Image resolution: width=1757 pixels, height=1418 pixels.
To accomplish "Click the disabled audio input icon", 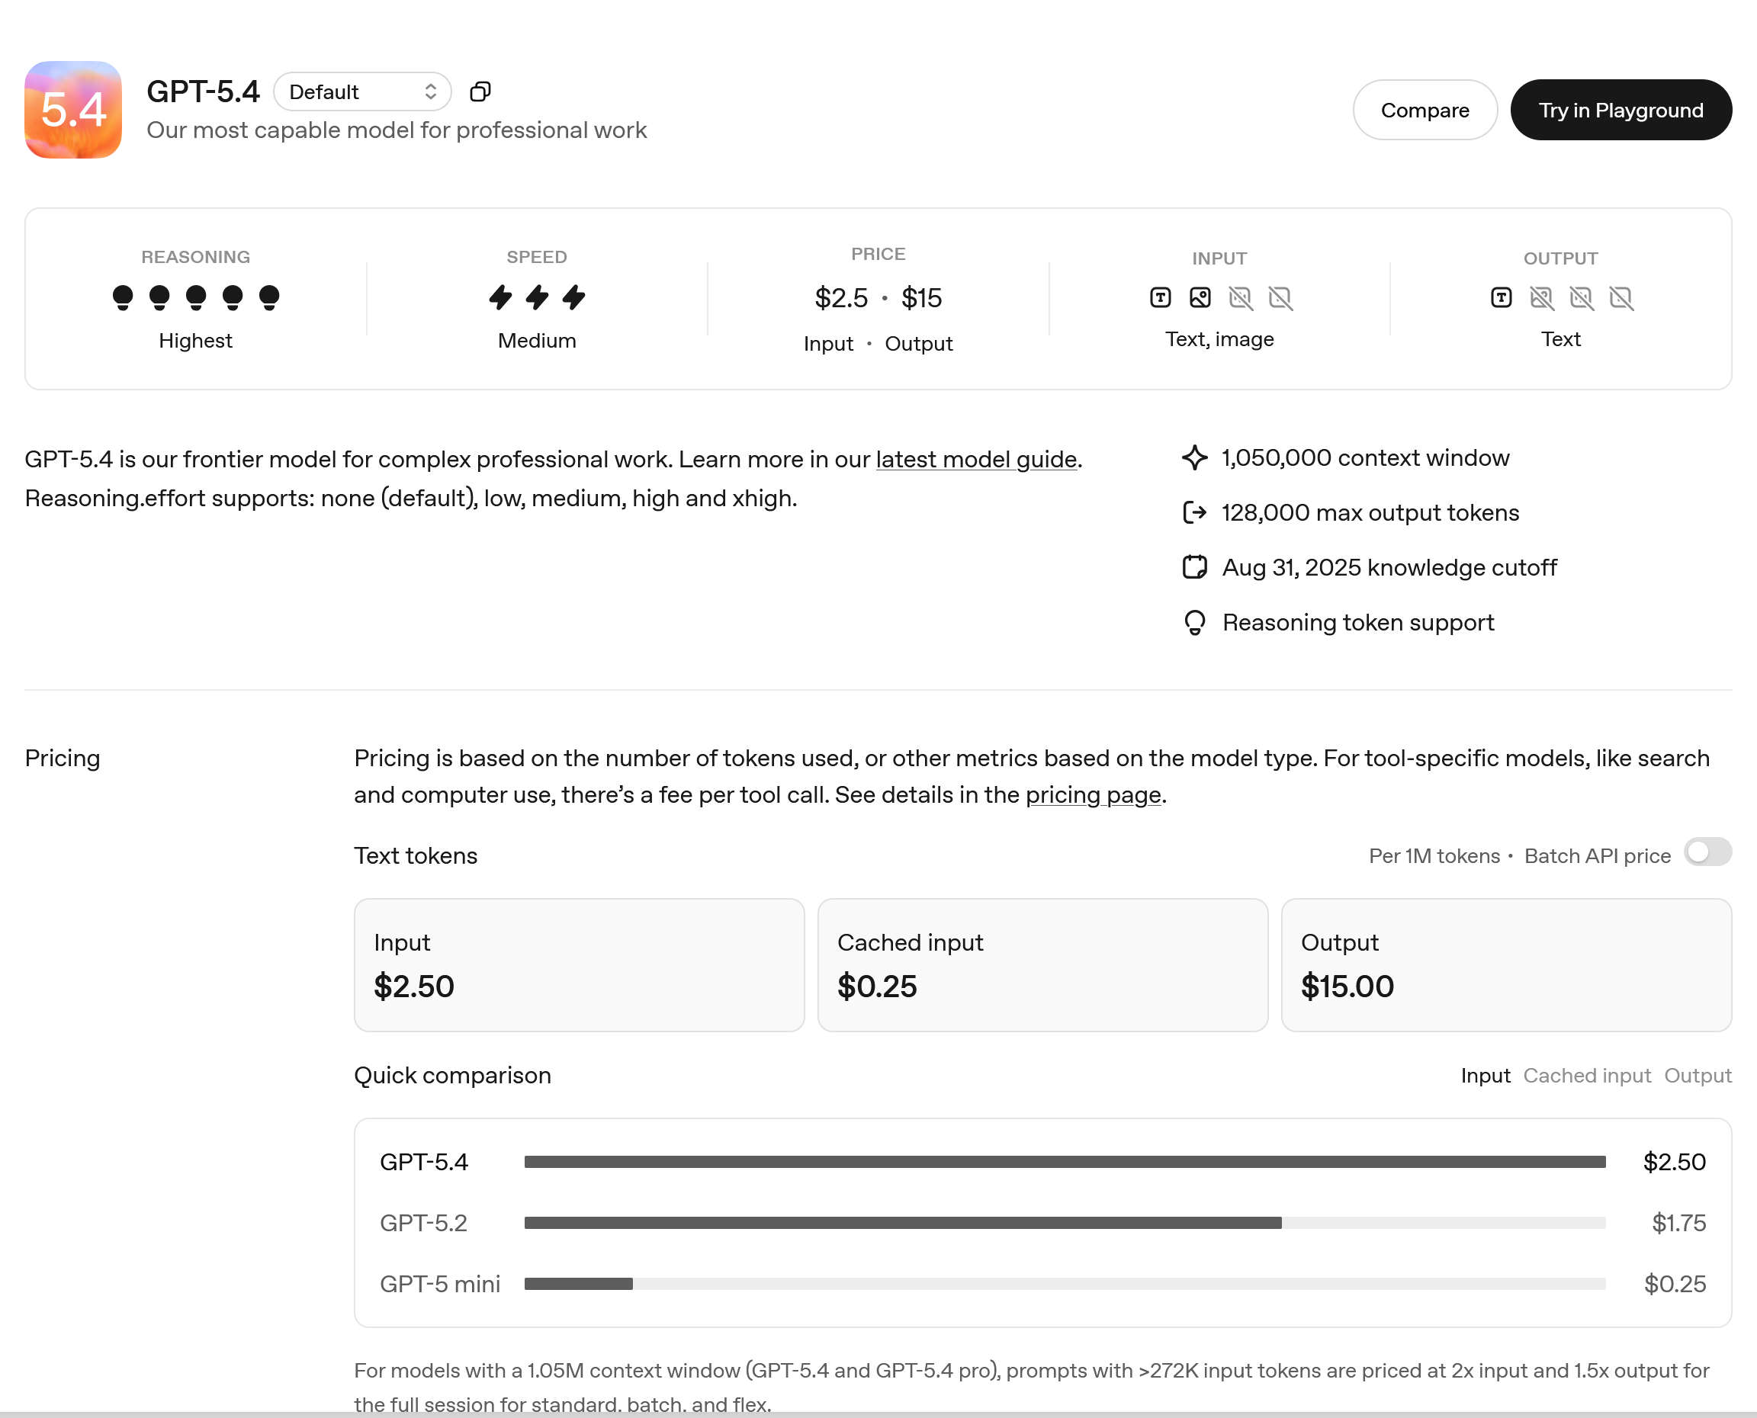I will point(1240,298).
